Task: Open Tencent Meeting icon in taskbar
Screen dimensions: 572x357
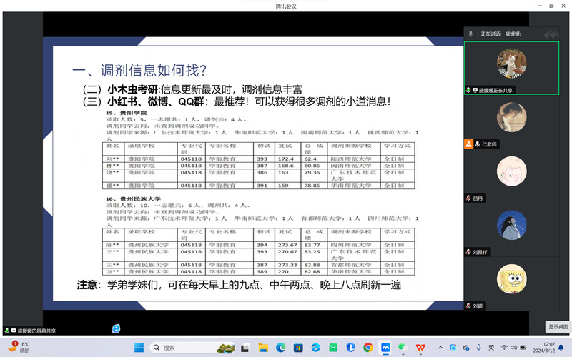Action: pyautogui.click(x=385, y=347)
